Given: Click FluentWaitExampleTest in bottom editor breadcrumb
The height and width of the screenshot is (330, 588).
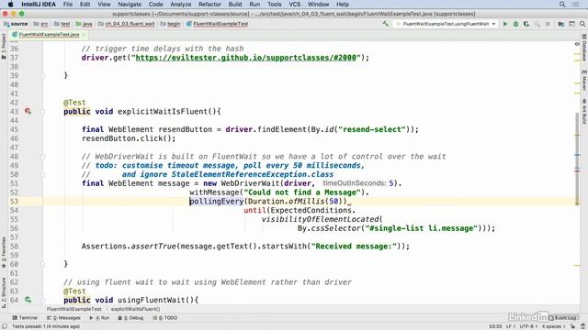Looking at the screenshot, I should (73, 309).
